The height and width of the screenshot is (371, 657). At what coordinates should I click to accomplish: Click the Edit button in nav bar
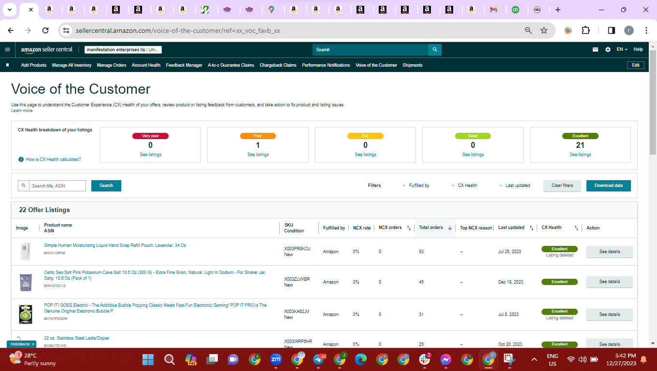(635, 65)
